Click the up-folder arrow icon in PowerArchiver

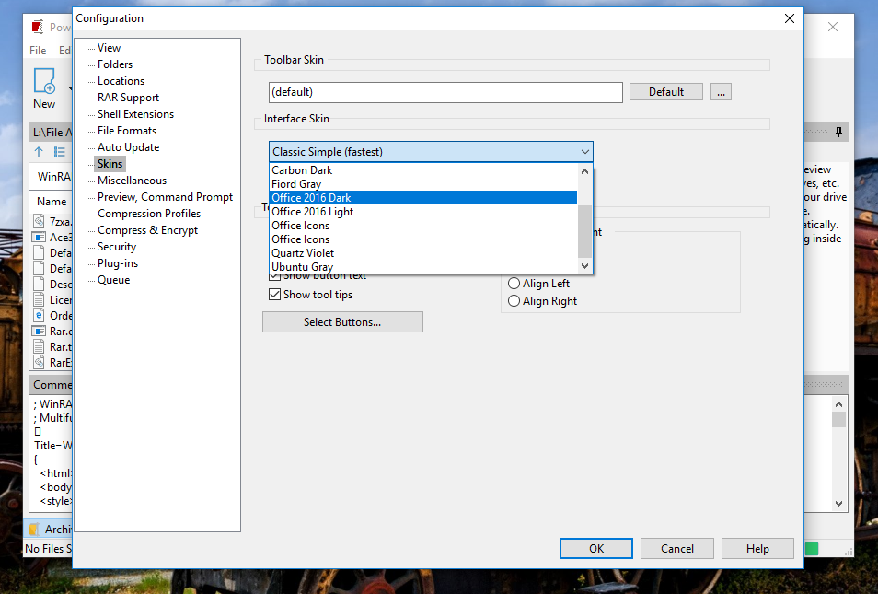coord(39,152)
